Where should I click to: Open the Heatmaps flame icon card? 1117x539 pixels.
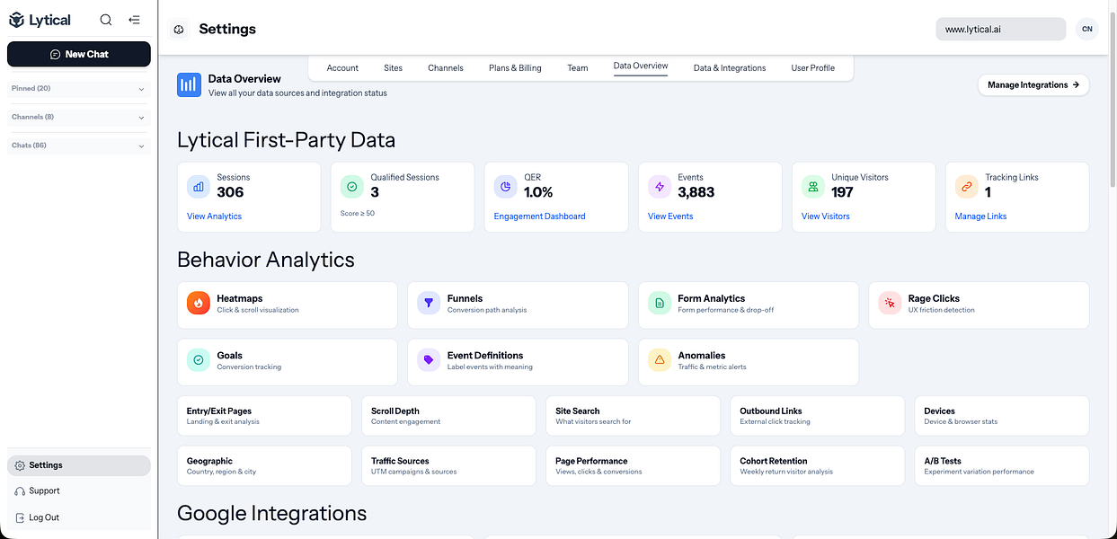click(199, 304)
